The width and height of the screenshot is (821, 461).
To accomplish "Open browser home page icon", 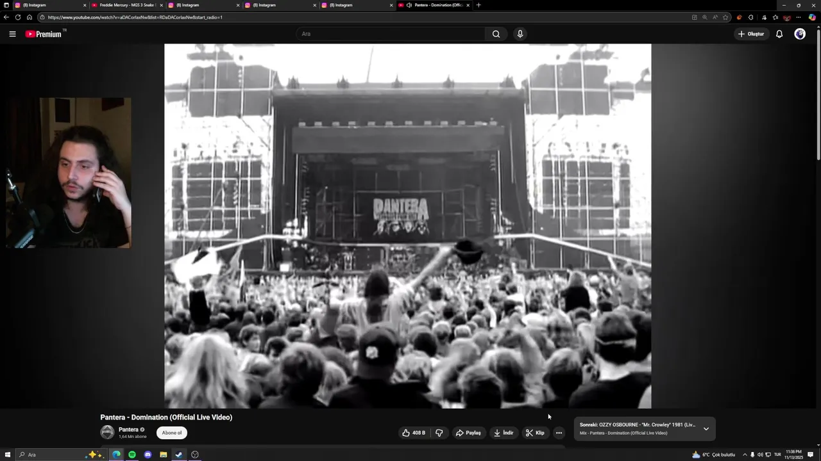I will [30, 17].
